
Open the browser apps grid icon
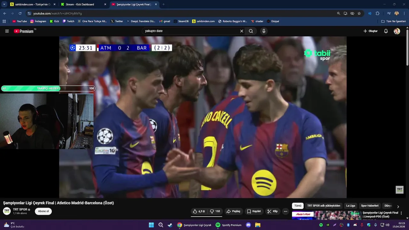tap(4, 21)
